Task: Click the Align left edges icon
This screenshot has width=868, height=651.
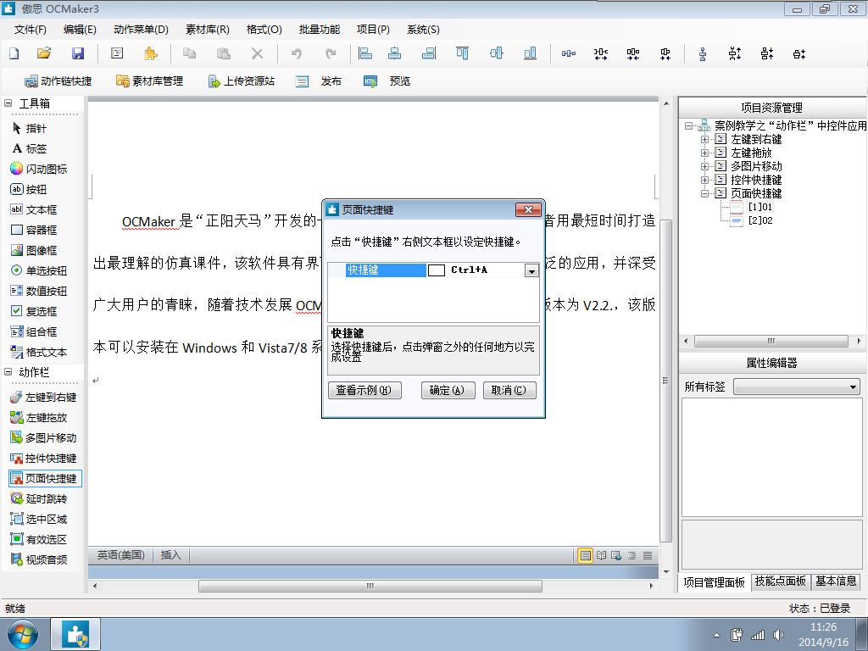Action: [365, 53]
